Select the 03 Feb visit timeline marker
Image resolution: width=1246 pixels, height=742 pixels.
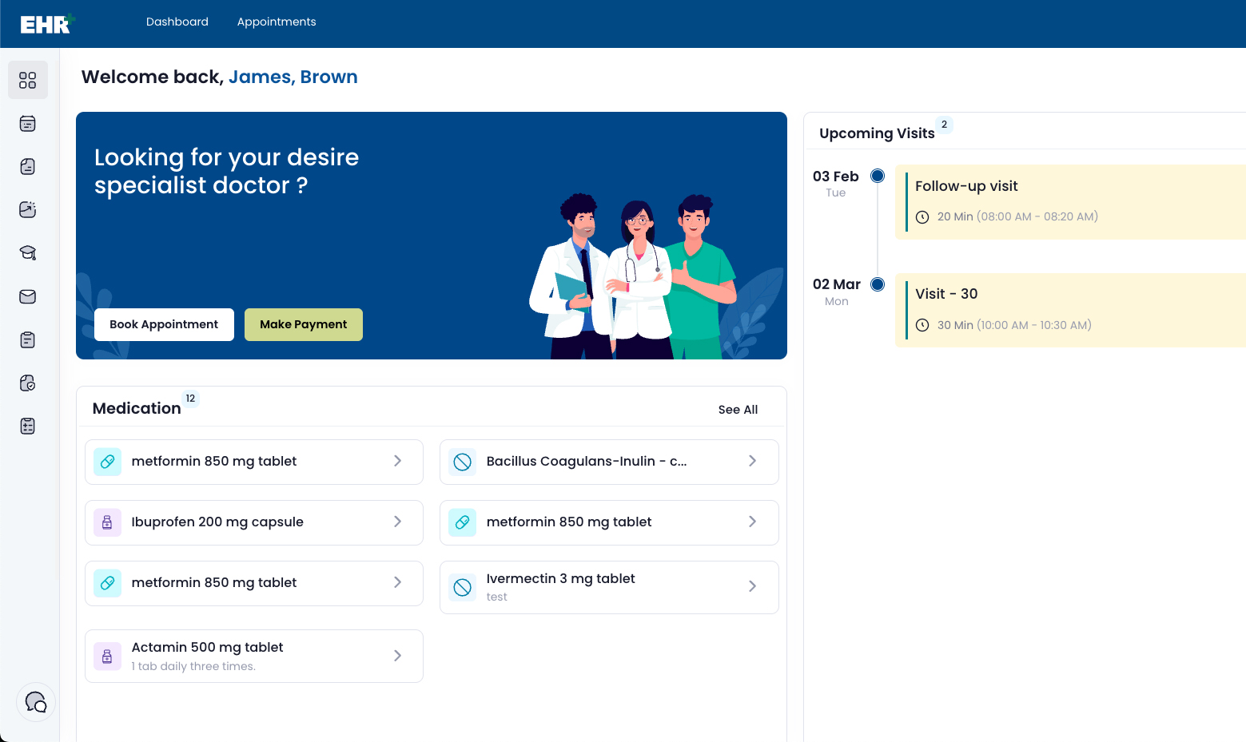(878, 176)
